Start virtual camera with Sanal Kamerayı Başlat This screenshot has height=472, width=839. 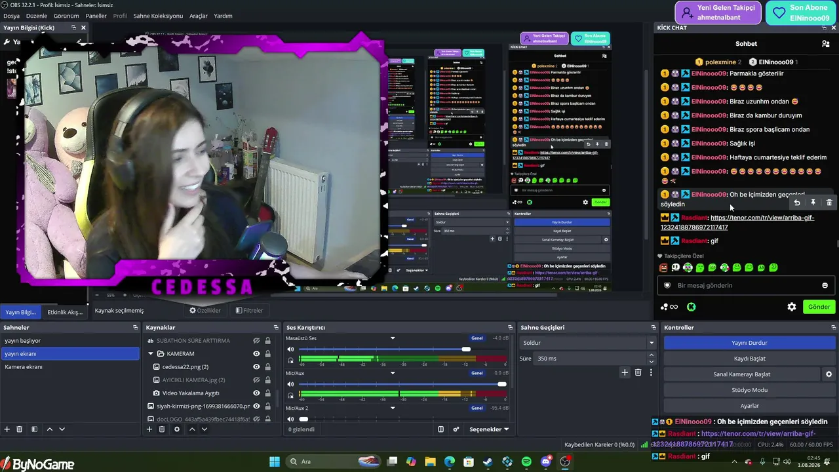pos(742,374)
